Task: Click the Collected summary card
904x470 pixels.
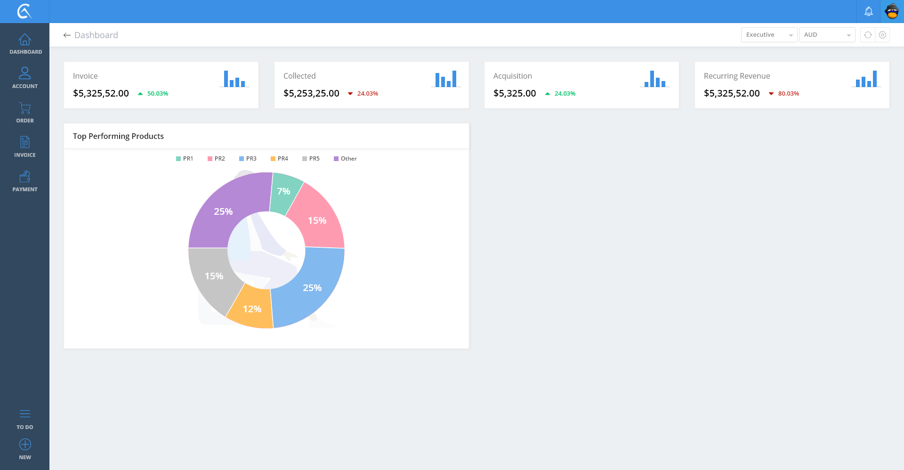Action: [371, 85]
